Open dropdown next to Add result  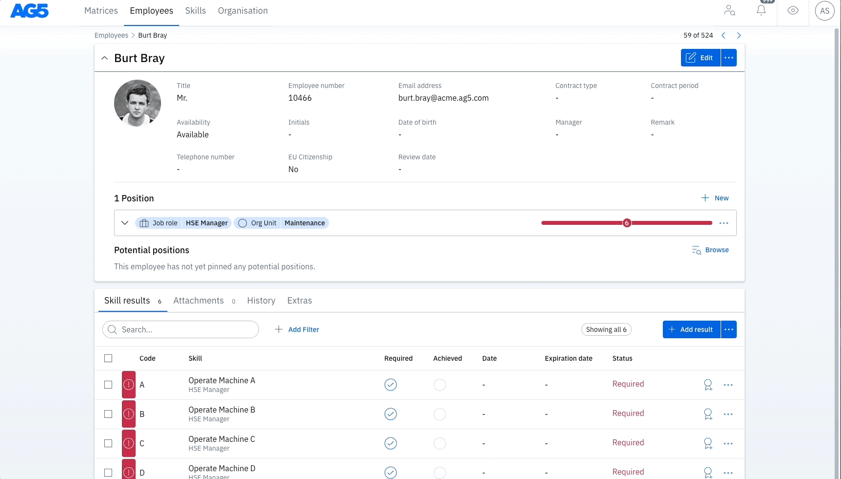pos(728,329)
